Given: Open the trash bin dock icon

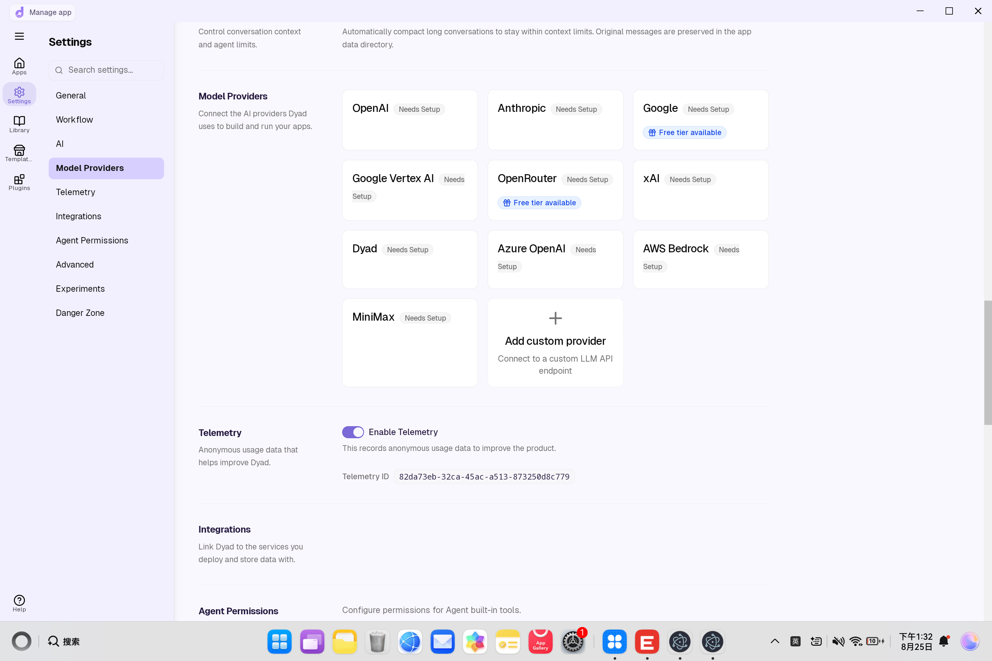Looking at the screenshot, I should coord(377,642).
